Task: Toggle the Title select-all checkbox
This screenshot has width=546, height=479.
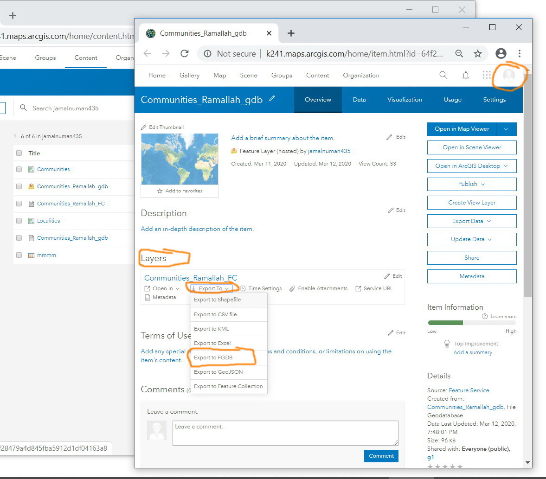Action: tap(19, 153)
